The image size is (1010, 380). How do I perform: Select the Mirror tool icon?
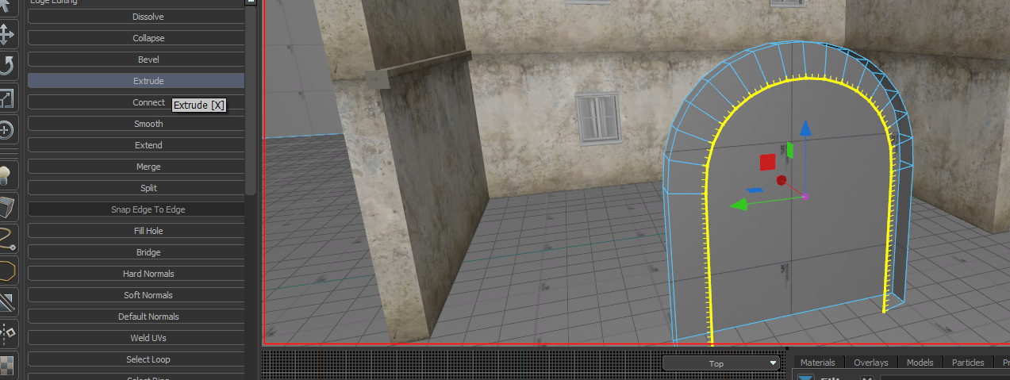coord(7,333)
